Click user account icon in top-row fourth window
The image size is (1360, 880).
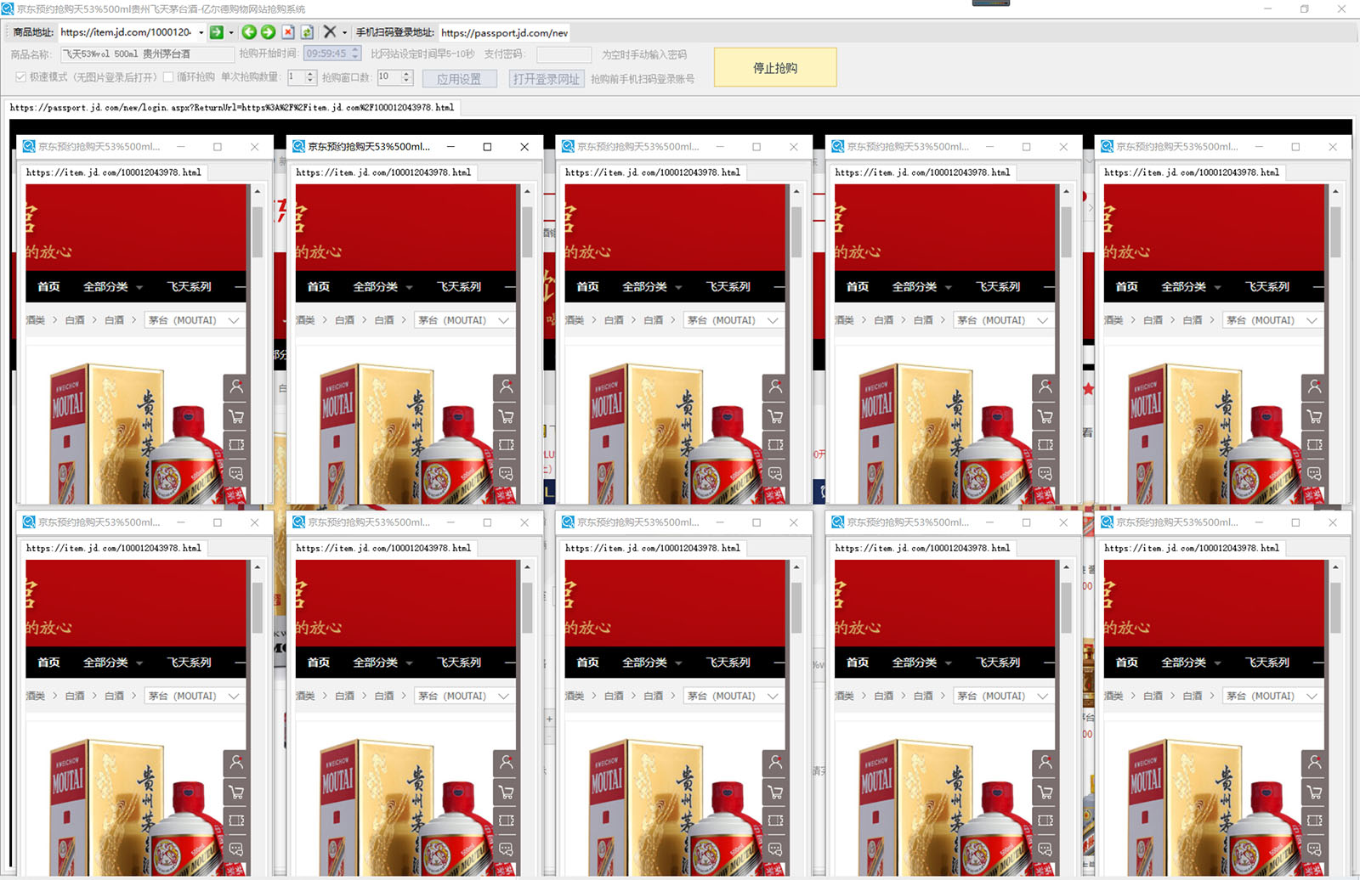[1045, 387]
